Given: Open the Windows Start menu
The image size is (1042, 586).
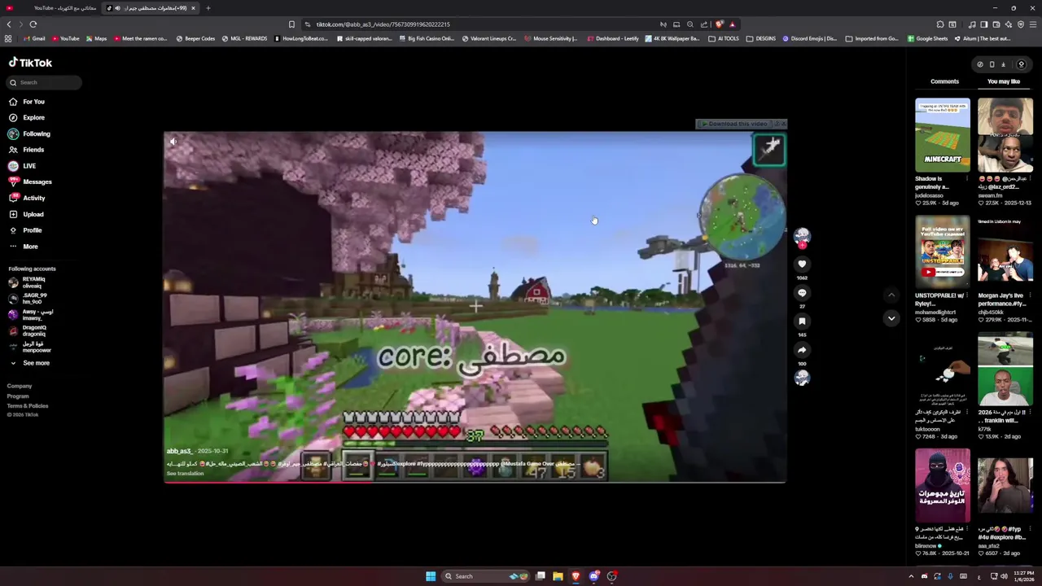Looking at the screenshot, I should [x=431, y=576].
